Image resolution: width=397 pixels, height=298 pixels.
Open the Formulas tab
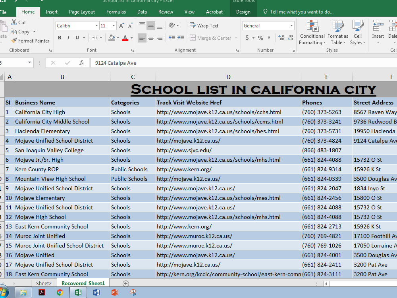[x=116, y=12]
